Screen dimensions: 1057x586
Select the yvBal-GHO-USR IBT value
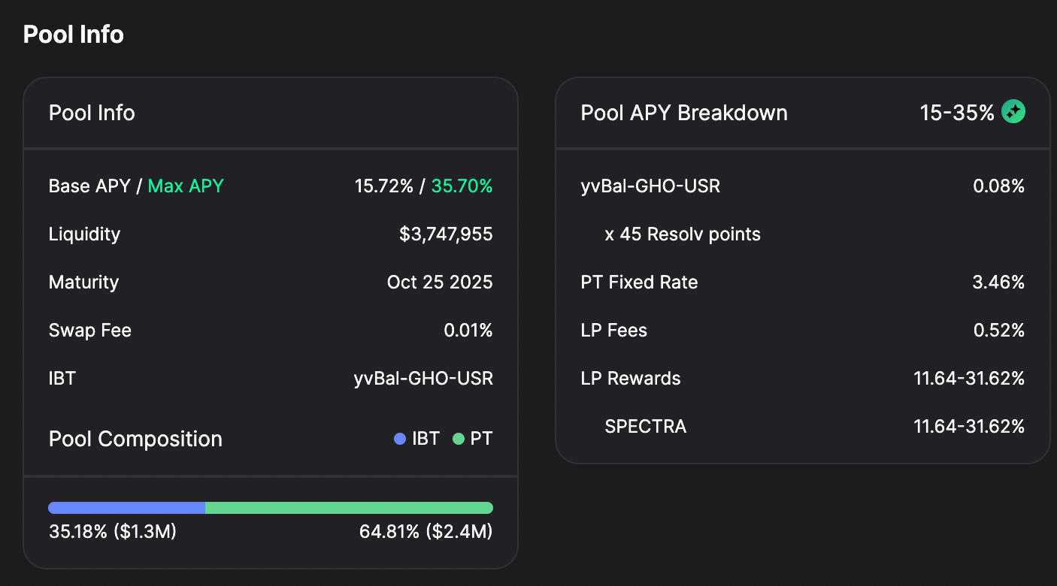pyautogui.click(x=423, y=379)
